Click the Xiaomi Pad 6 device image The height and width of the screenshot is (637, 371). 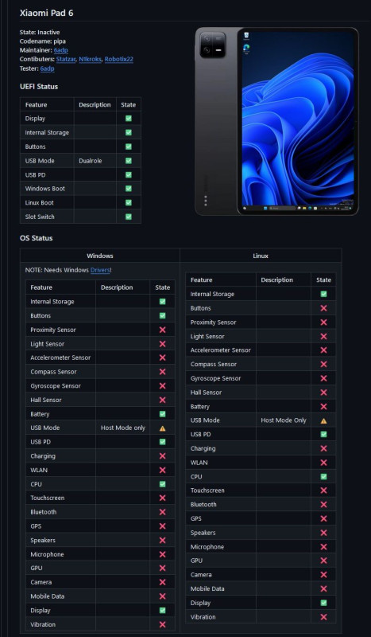click(277, 121)
